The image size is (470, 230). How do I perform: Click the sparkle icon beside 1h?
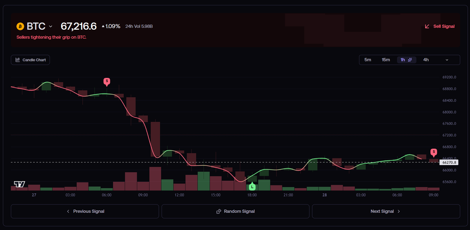click(x=410, y=60)
